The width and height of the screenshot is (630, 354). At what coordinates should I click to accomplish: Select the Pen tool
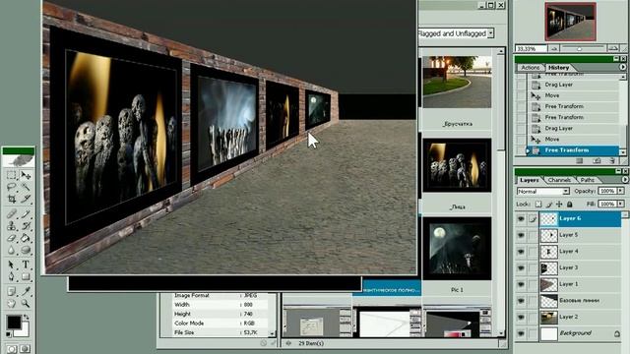[x=11, y=276]
